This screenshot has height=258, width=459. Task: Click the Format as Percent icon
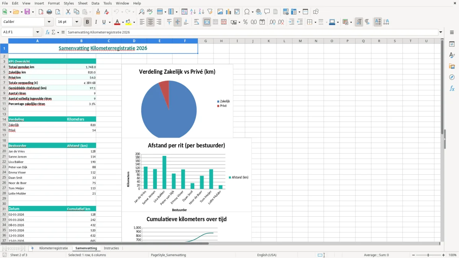pyautogui.click(x=245, y=22)
